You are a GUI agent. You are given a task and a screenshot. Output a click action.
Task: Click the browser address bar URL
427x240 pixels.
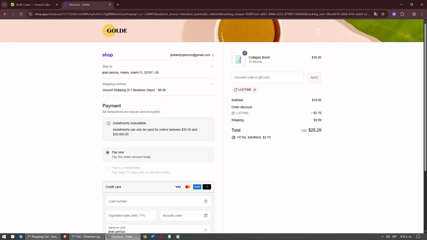pyautogui.click(x=202, y=14)
